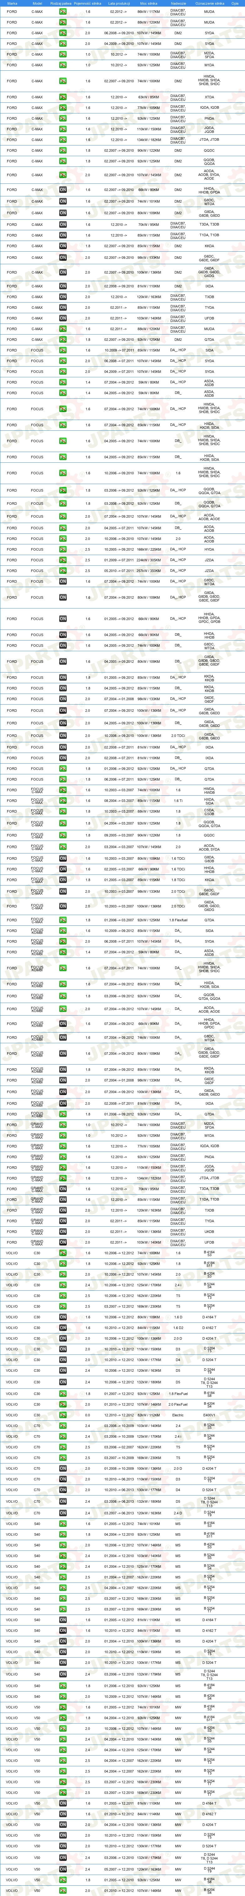The image size is (245, 1896).
Task: Click the Pojemność silnika column header
Action: click(x=89, y=4)
